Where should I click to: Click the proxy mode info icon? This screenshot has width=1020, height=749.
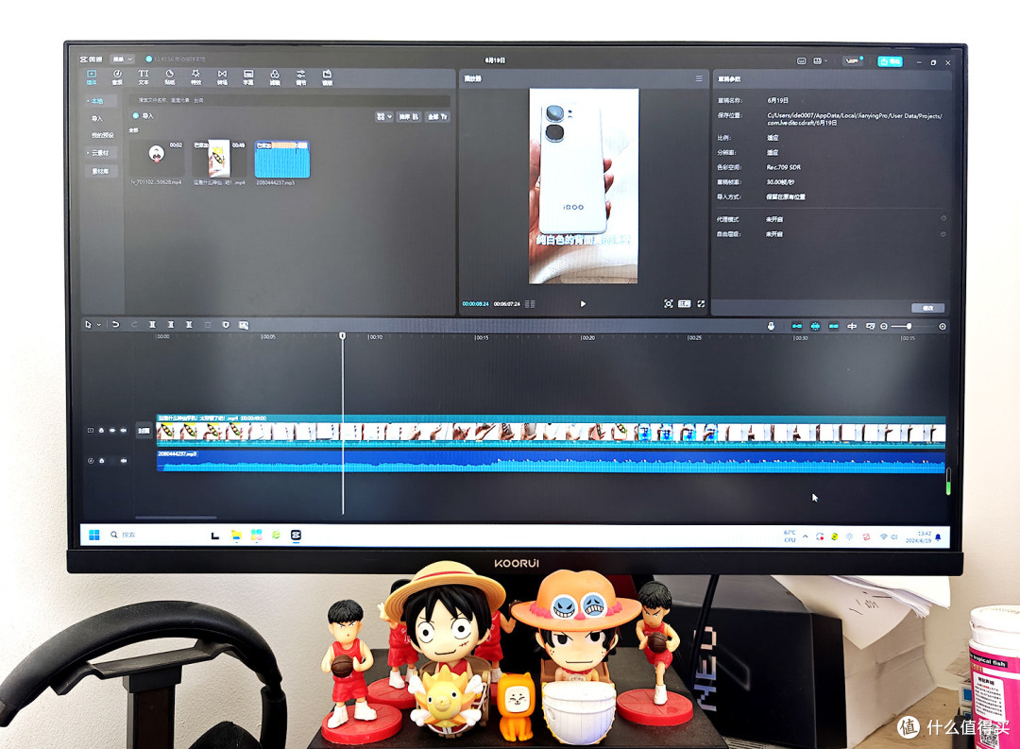coord(943,218)
